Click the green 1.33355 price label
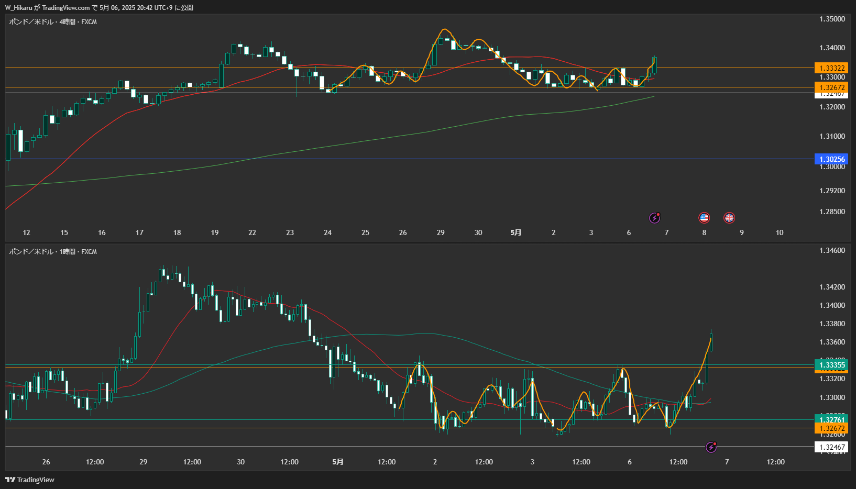 pos(831,365)
